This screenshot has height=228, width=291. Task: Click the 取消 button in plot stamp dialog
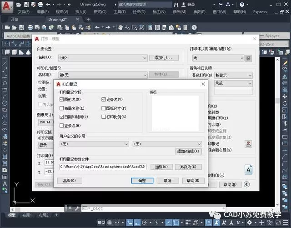point(168,181)
